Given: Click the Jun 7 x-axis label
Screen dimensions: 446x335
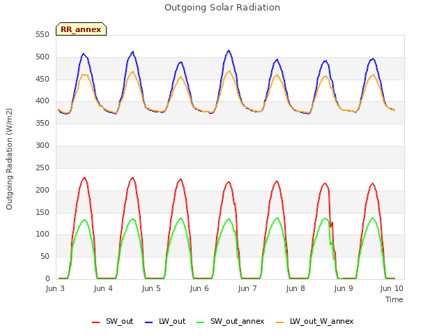Looking at the screenshot, I should click(247, 288).
